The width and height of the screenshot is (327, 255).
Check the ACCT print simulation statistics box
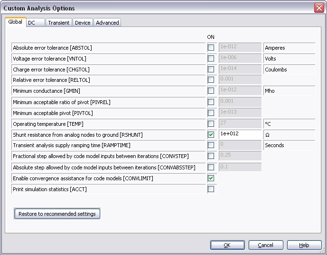tap(211, 189)
